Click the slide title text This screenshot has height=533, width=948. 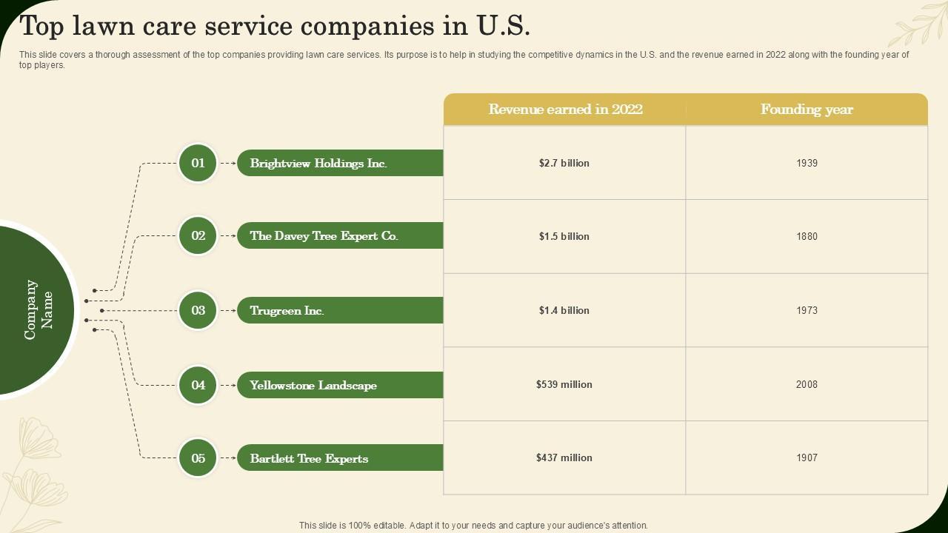(275, 26)
